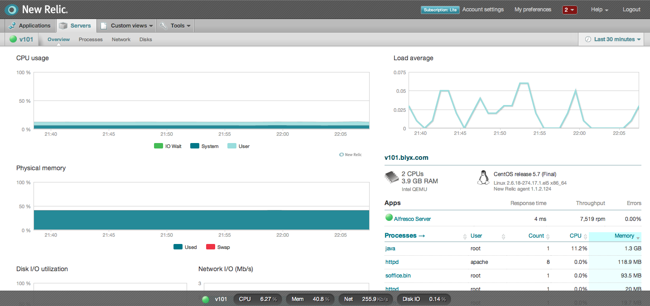Screen dimensions: 650x306
Task: Click the Net 255.9 Kb/s status pill
Action: coord(366,299)
